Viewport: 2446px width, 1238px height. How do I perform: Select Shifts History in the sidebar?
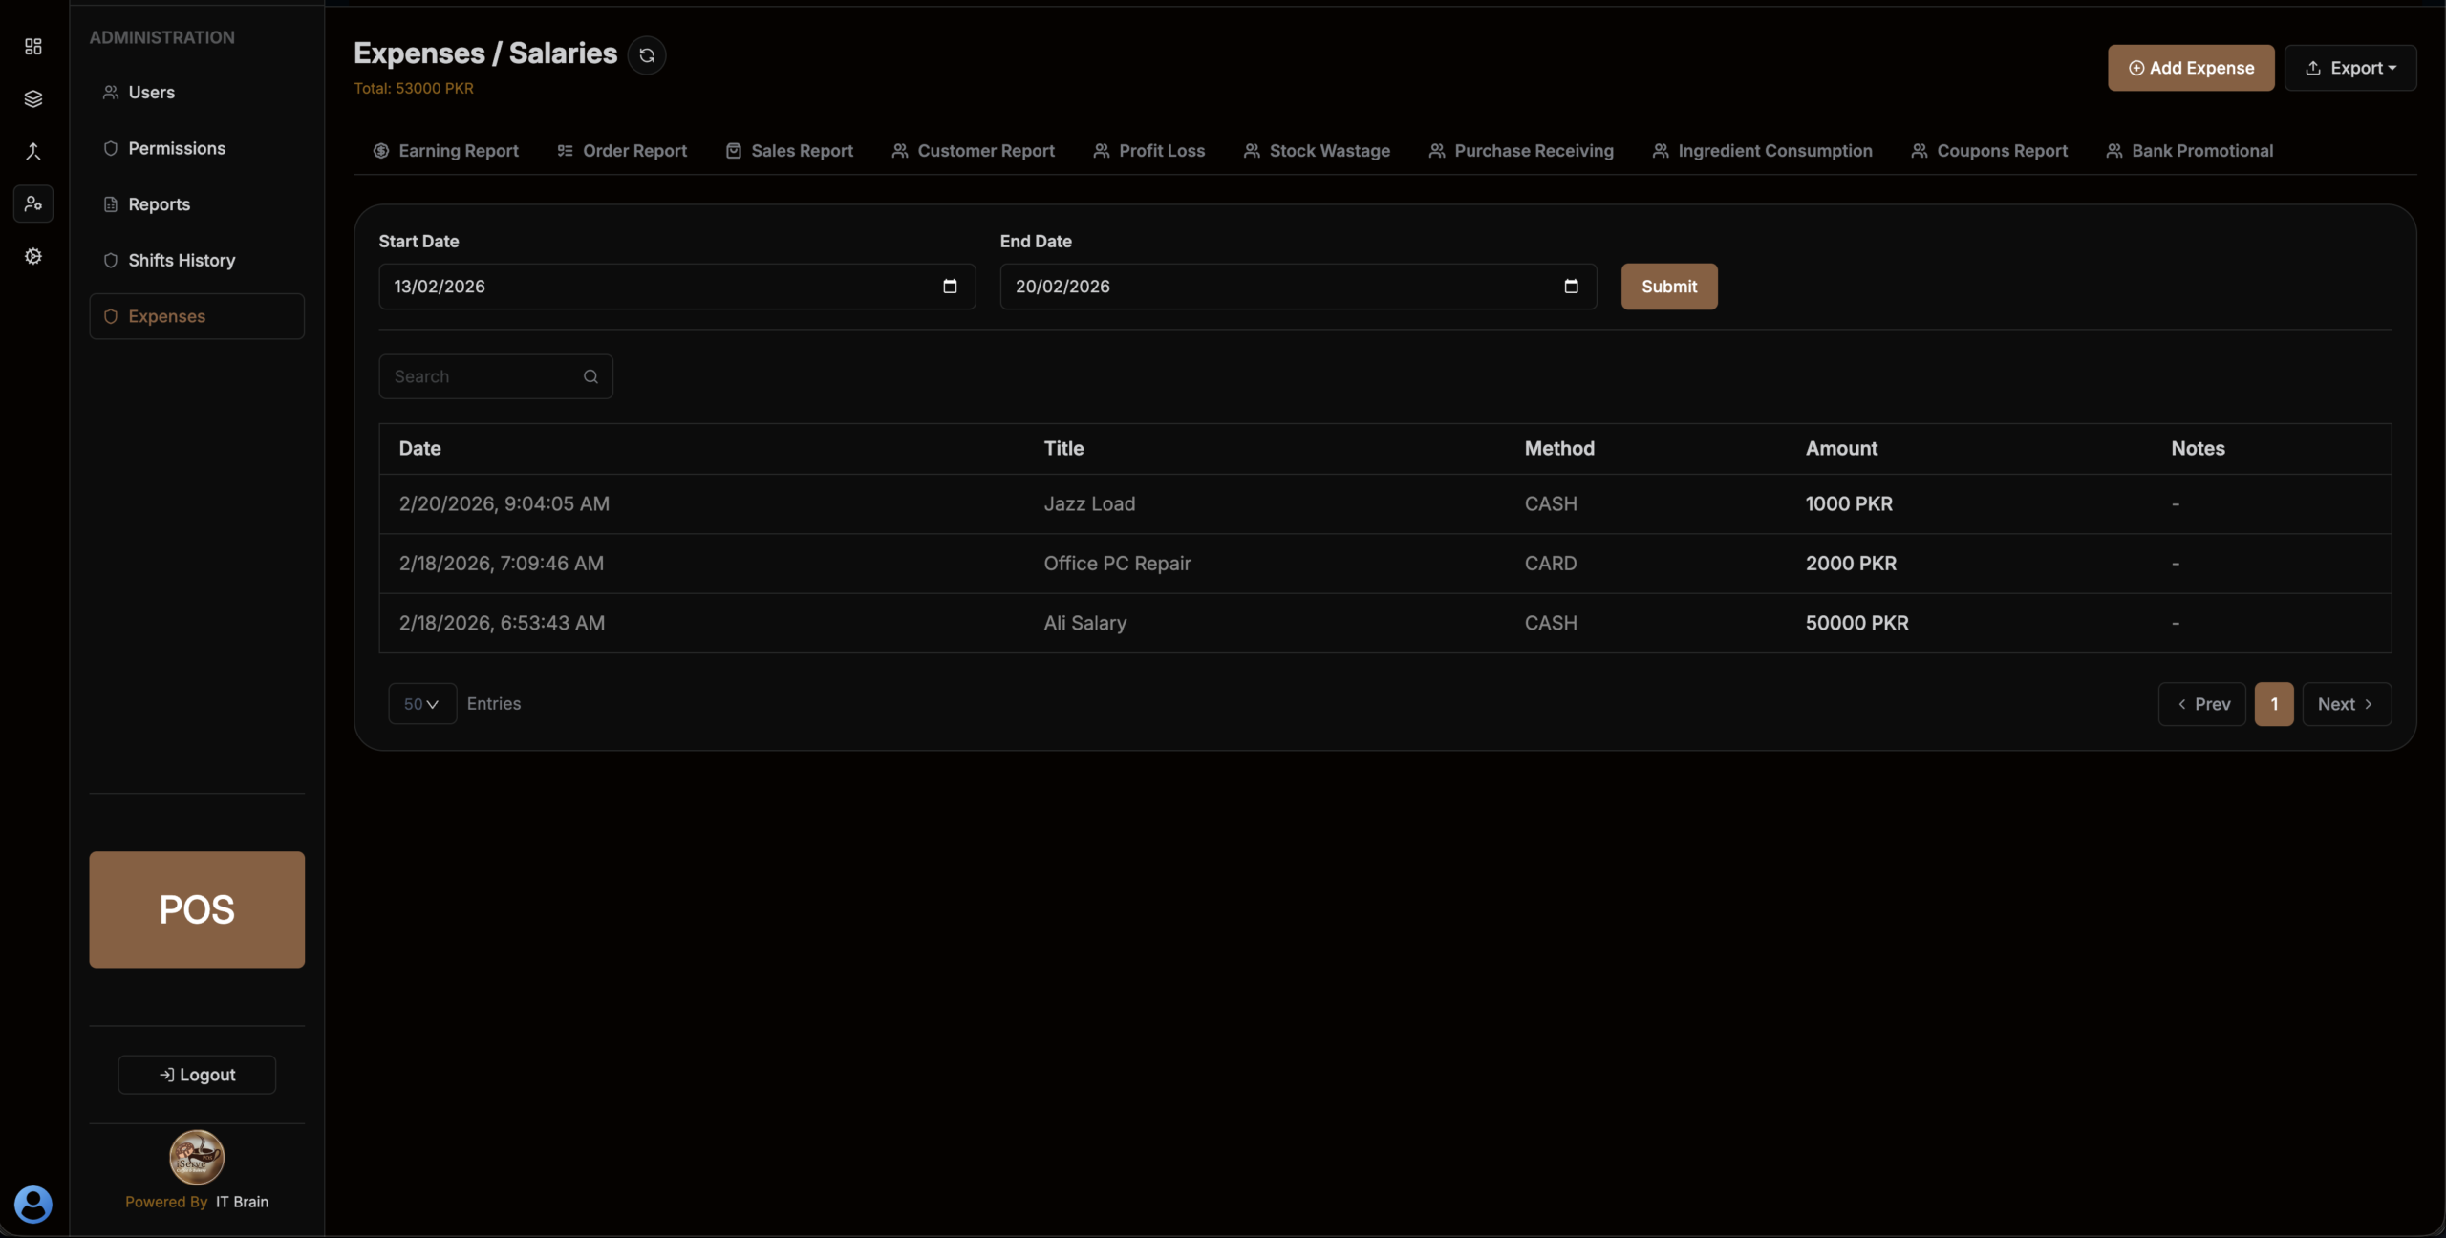pos(182,260)
